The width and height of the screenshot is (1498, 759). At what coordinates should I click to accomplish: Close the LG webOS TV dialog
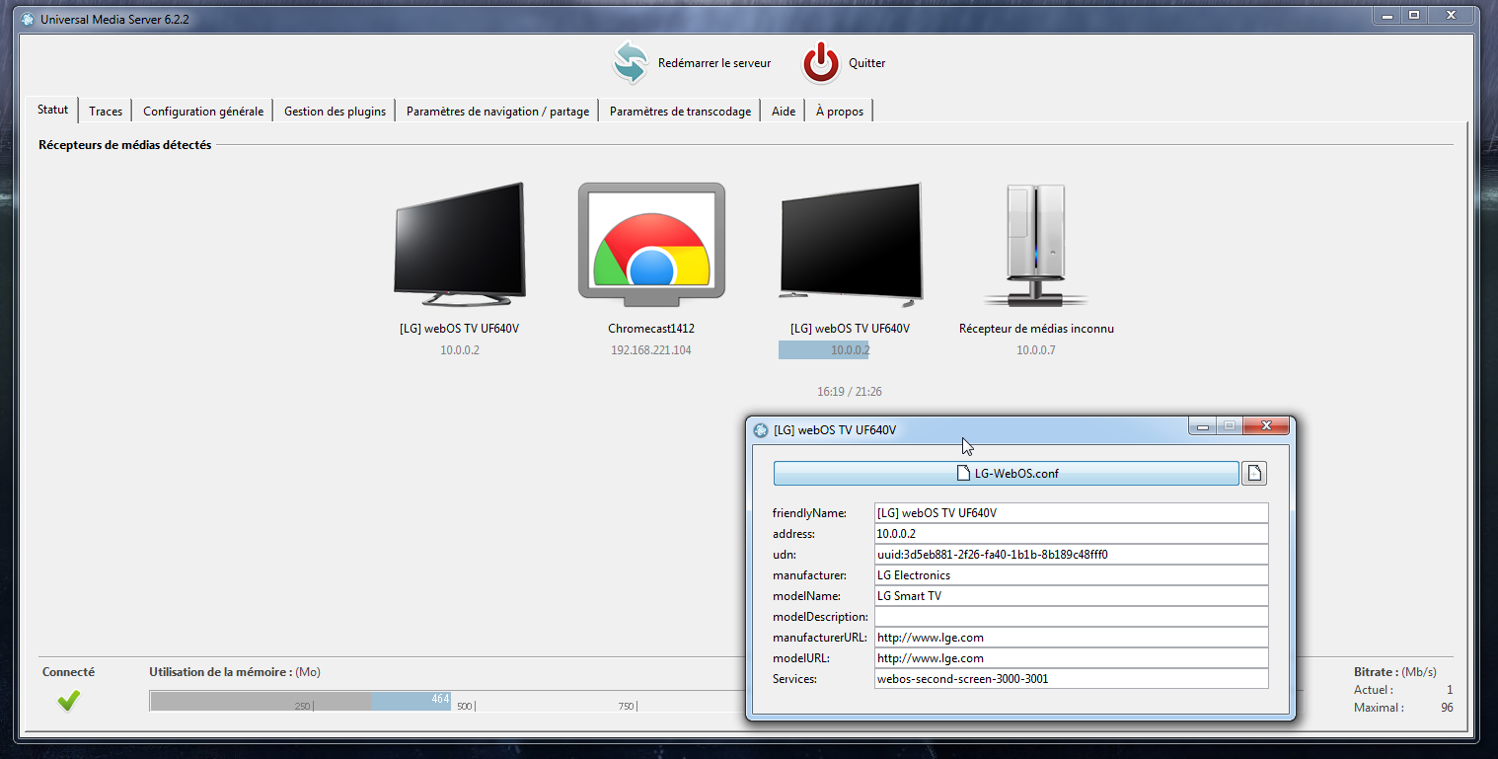[x=1265, y=426]
